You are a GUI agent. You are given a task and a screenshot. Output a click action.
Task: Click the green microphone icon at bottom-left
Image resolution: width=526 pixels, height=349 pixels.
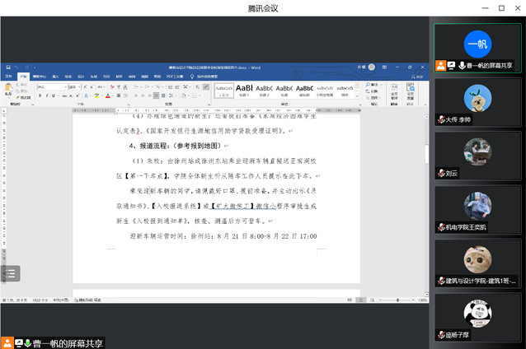click(x=28, y=342)
